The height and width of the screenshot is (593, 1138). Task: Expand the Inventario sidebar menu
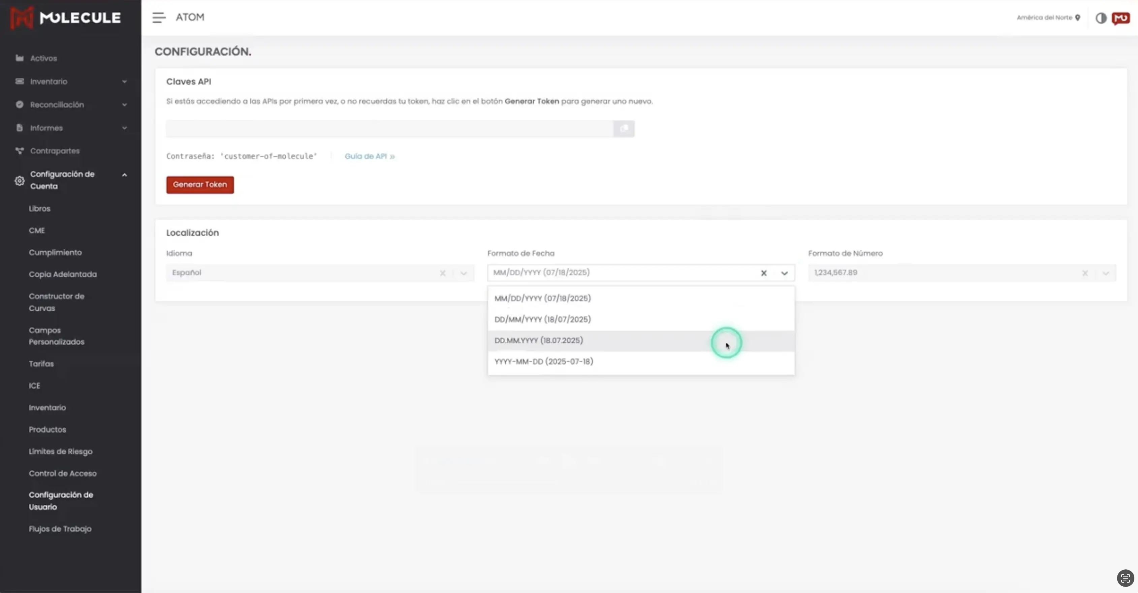(x=124, y=81)
